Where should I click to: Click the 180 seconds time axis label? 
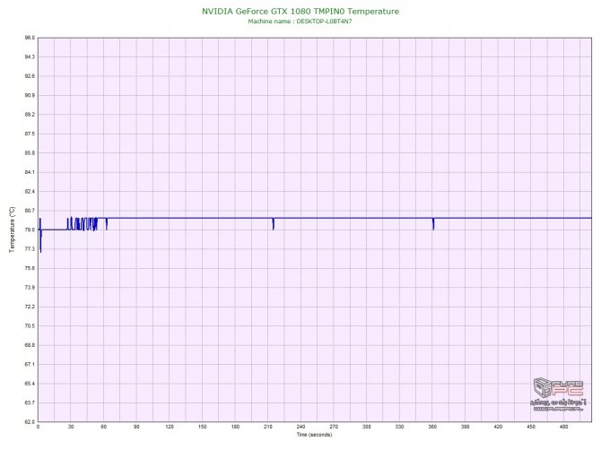[235, 427]
